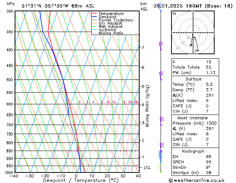Click the blue Dewpoint legend line sample
This screenshot has height=183, width=236.
point(94,17)
